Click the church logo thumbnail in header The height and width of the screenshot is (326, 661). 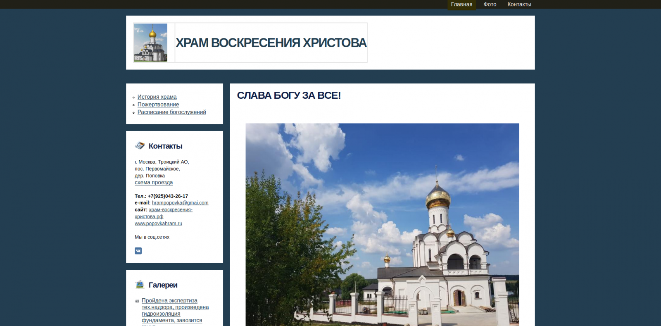151,43
